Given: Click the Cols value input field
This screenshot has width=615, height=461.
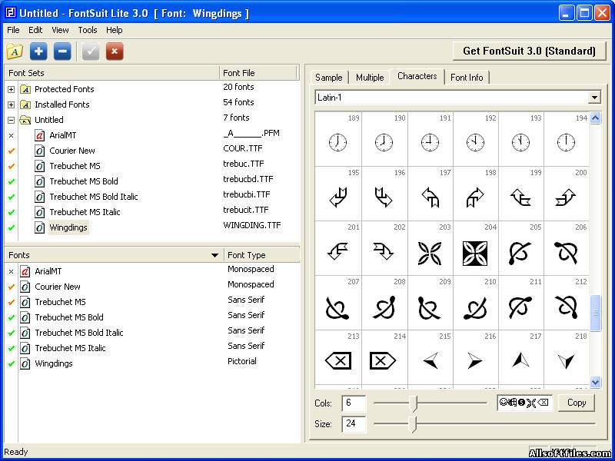Looking at the screenshot, I should (354, 403).
